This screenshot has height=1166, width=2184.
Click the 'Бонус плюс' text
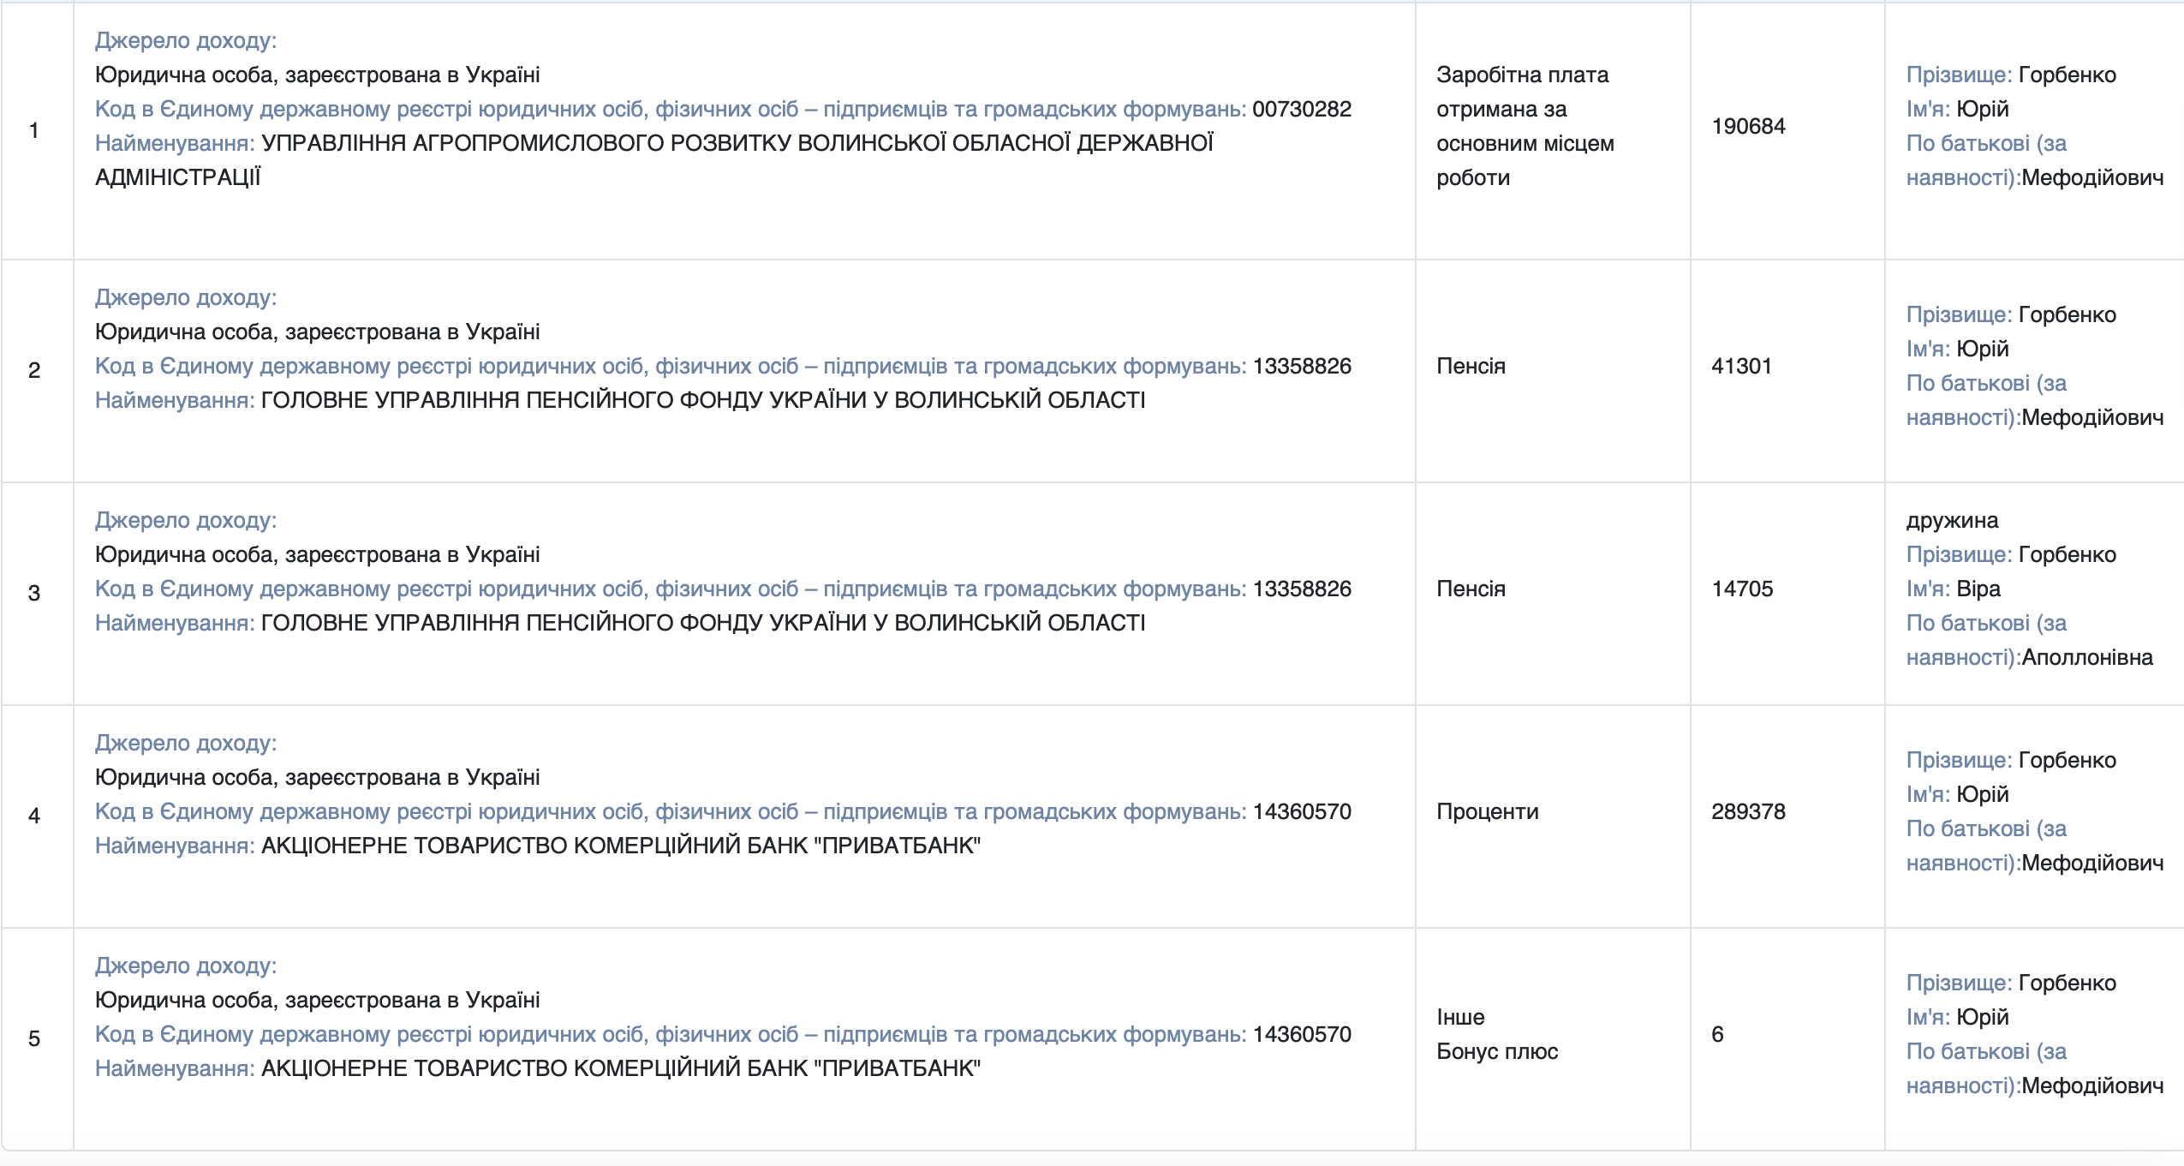click(x=1497, y=1051)
